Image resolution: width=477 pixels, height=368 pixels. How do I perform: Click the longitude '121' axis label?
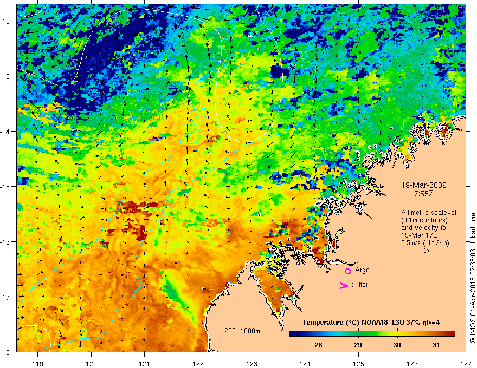click(145, 364)
